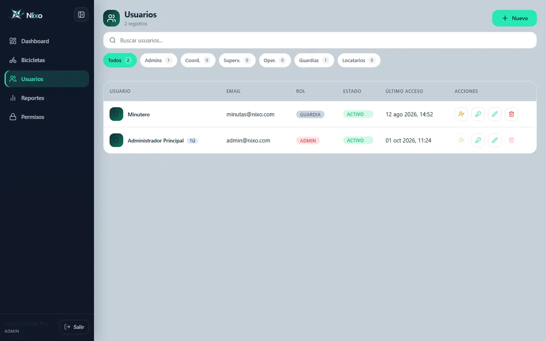Image resolution: width=546 pixels, height=341 pixels.
Task: Click the Reportes bar chart icon
Action: pos(13,98)
